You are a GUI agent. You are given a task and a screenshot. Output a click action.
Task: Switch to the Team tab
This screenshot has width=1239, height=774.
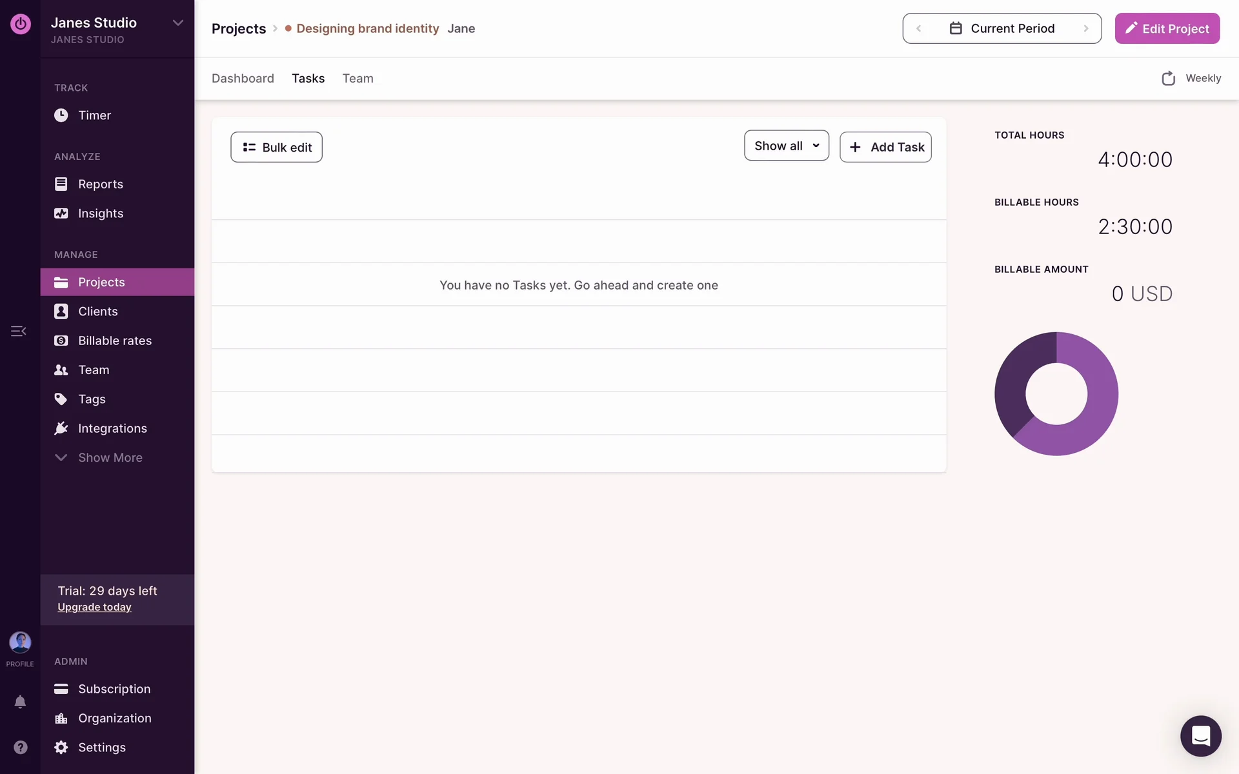(358, 78)
